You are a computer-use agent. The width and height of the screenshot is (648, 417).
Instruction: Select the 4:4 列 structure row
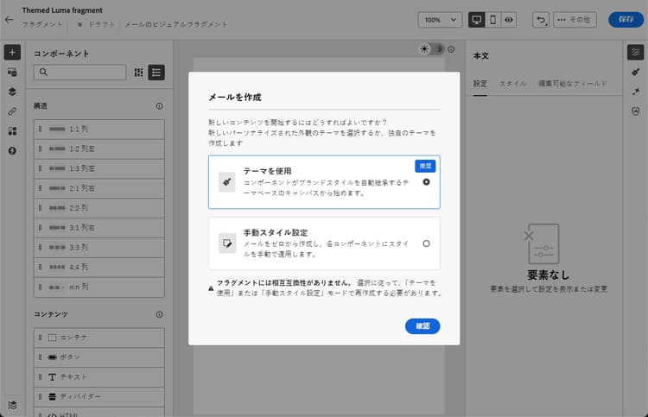point(99,267)
